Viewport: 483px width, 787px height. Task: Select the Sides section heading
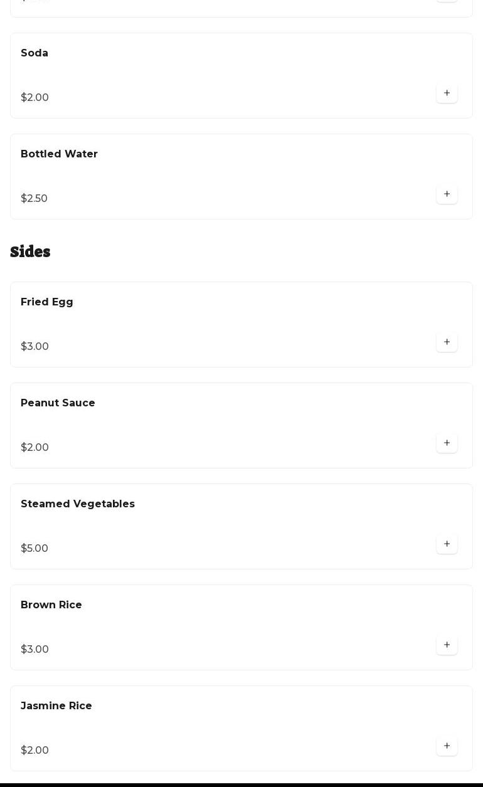tap(30, 251)
